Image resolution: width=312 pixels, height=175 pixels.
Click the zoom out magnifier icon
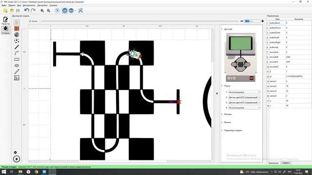pos(49,11)
